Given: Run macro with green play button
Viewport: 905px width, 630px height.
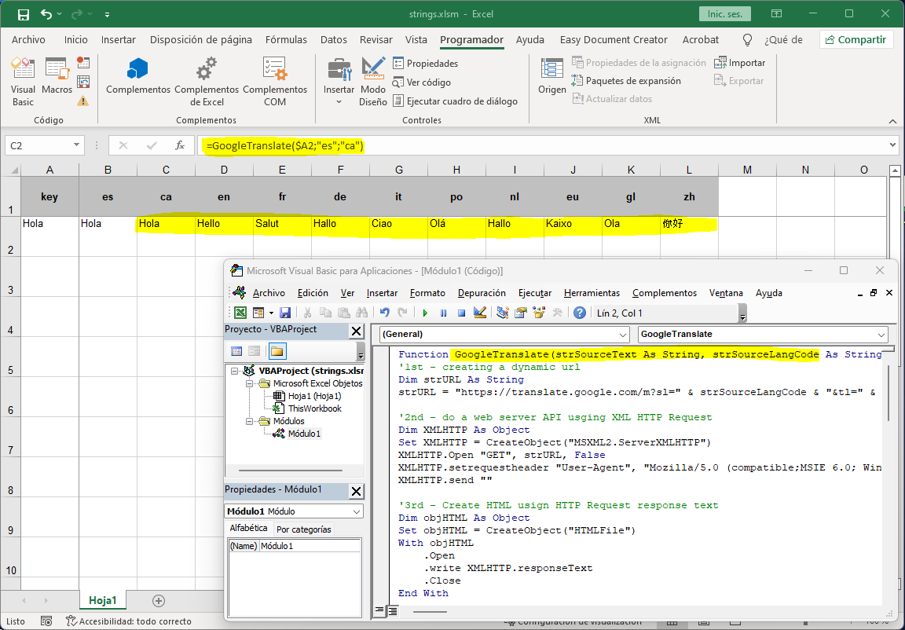Looking at the screenshot, I should tap(425, 313).
